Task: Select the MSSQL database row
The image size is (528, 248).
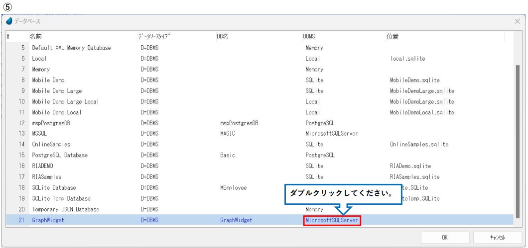Action: (x=41, y=134)
